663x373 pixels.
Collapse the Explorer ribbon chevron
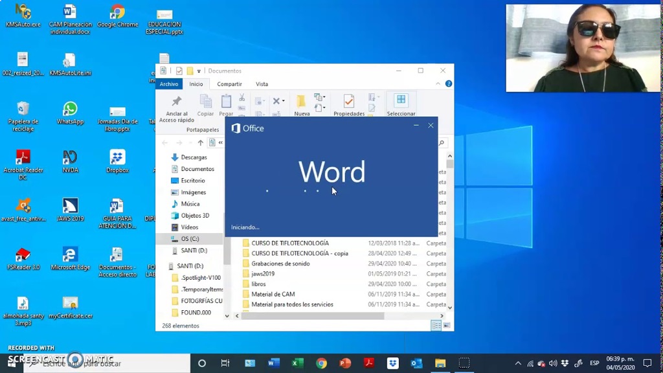[438, 84]
